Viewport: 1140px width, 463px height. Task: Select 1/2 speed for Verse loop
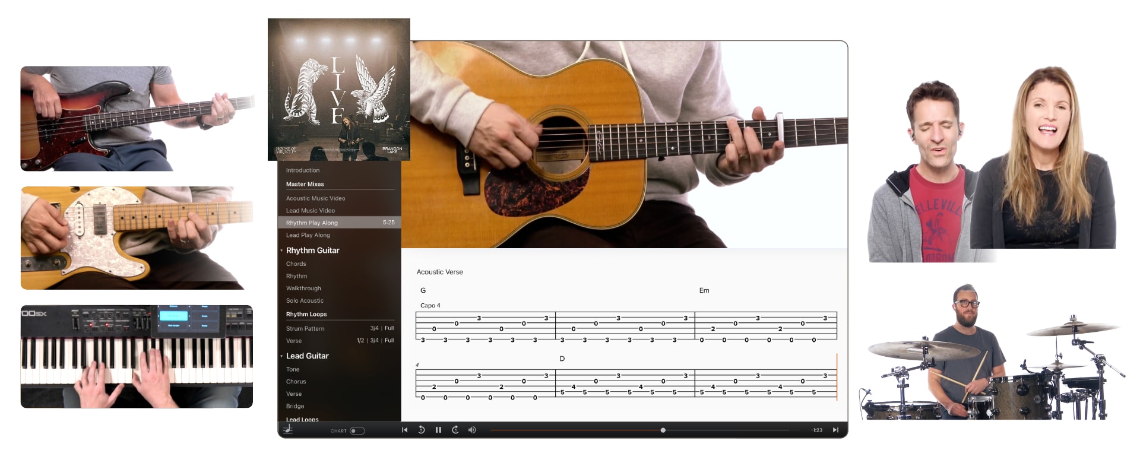[x=360, y=341]
